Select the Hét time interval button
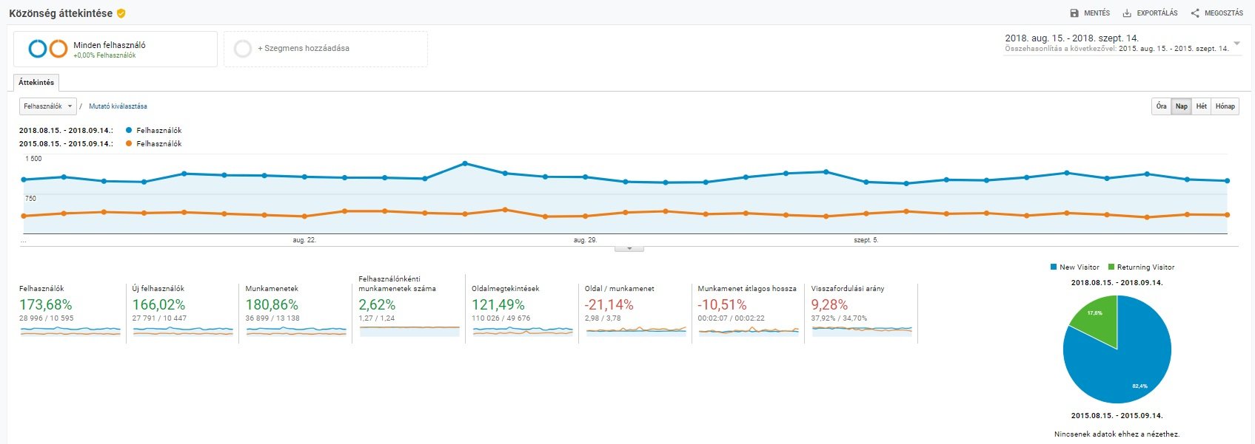Image resolution: width=1255 pixels, height=444 pixels. [1201, 106]
